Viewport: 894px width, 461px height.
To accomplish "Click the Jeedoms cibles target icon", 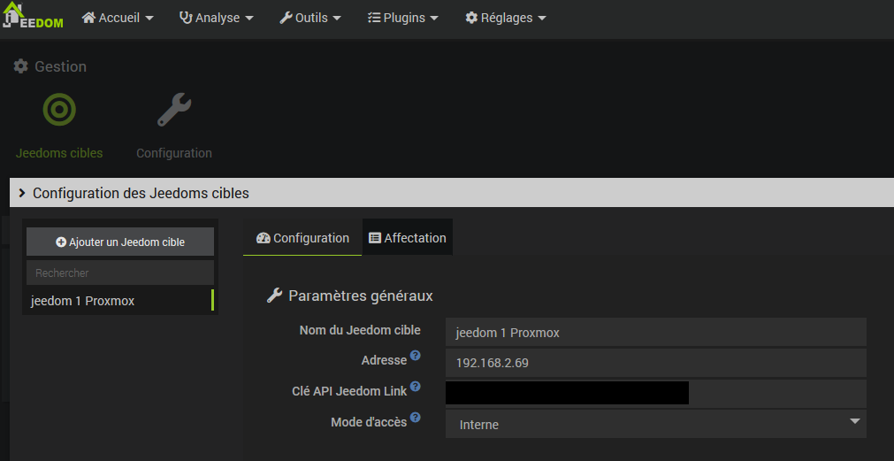I will (x=59, y=110).
